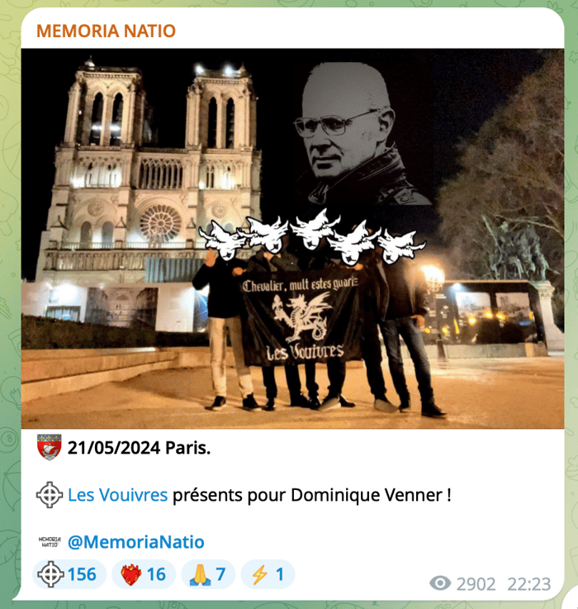Click the Paris coat of arms emoji
578x609 pixels.
(50, 447)
